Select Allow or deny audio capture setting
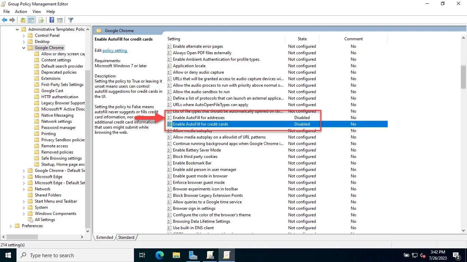467x262 pixels. (198, 72)
